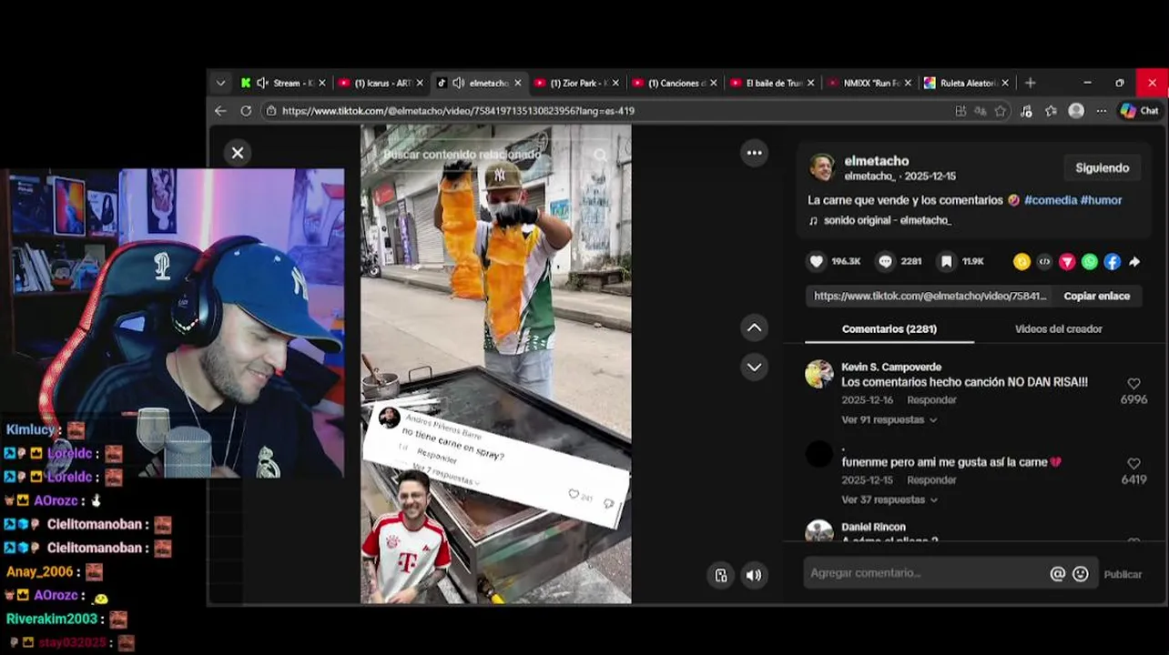
Task: Expand 'Ver 37 respuestas' replies
Action: click(x=889, y=500)
